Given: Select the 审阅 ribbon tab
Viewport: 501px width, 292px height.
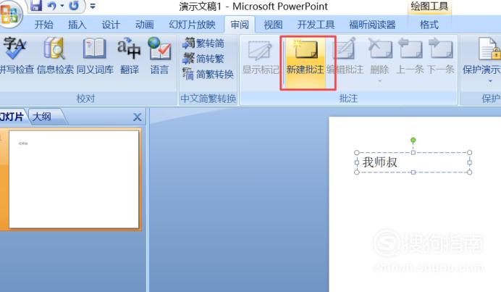Looking at the screenshot, I should click(240, 25).
